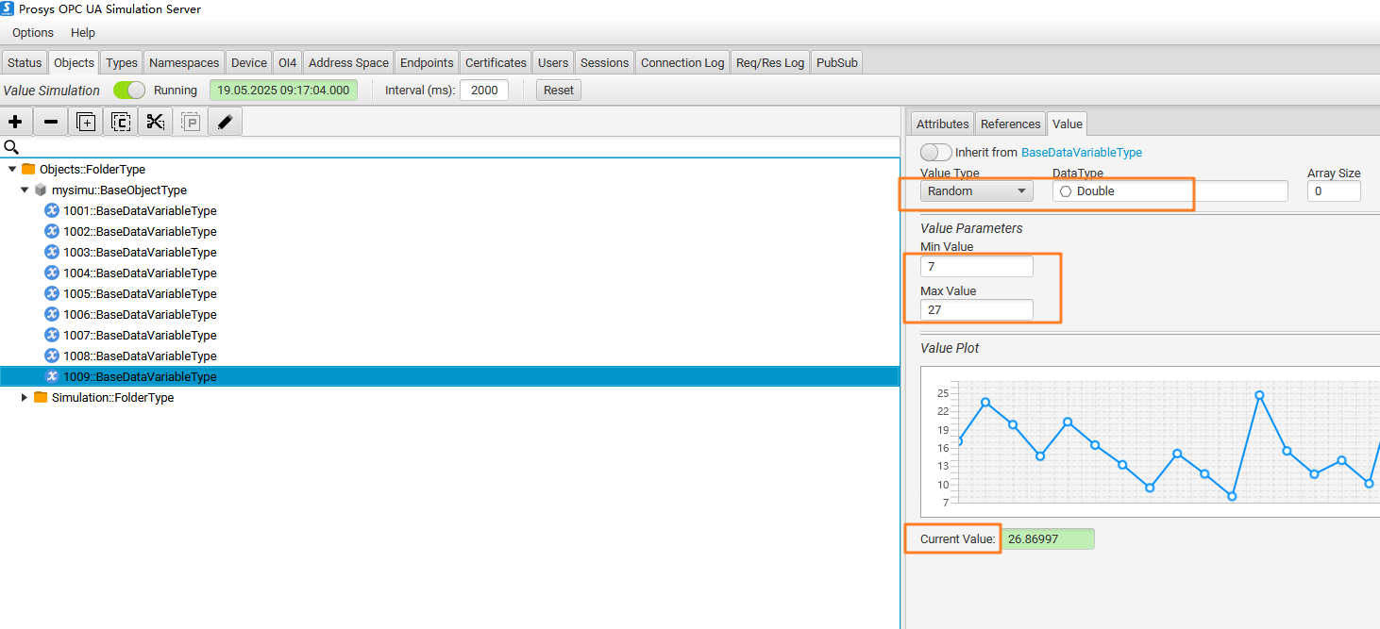Open the Connection Log tab
The width and height of the screenshot is (1380, 629).
pos(682,62)
